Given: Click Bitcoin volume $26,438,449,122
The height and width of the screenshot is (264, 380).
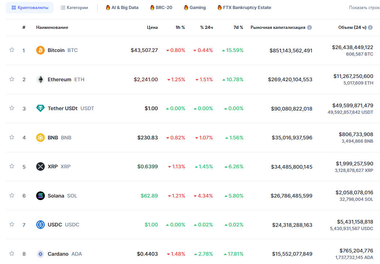Looking at the screenshot, I should tap(353, 47).
